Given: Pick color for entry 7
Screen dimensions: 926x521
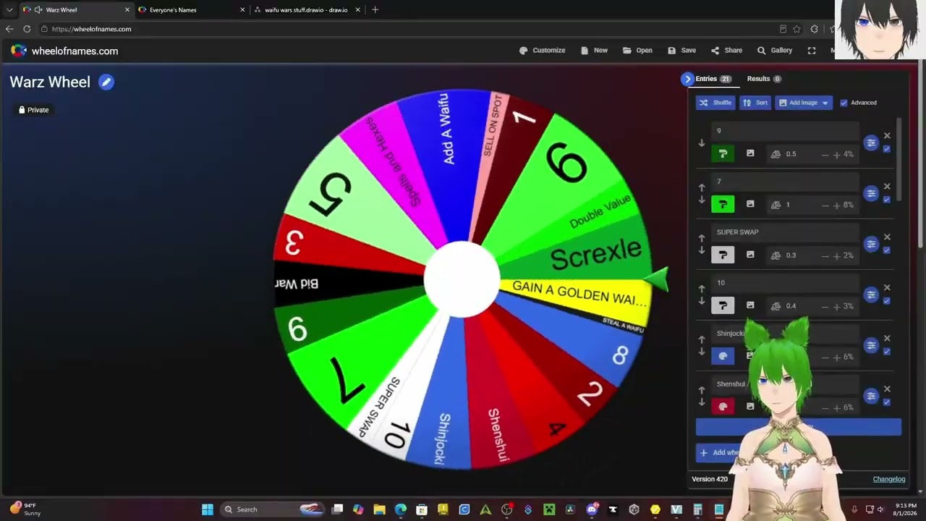Looking at the screenshot, I should 723,204.
